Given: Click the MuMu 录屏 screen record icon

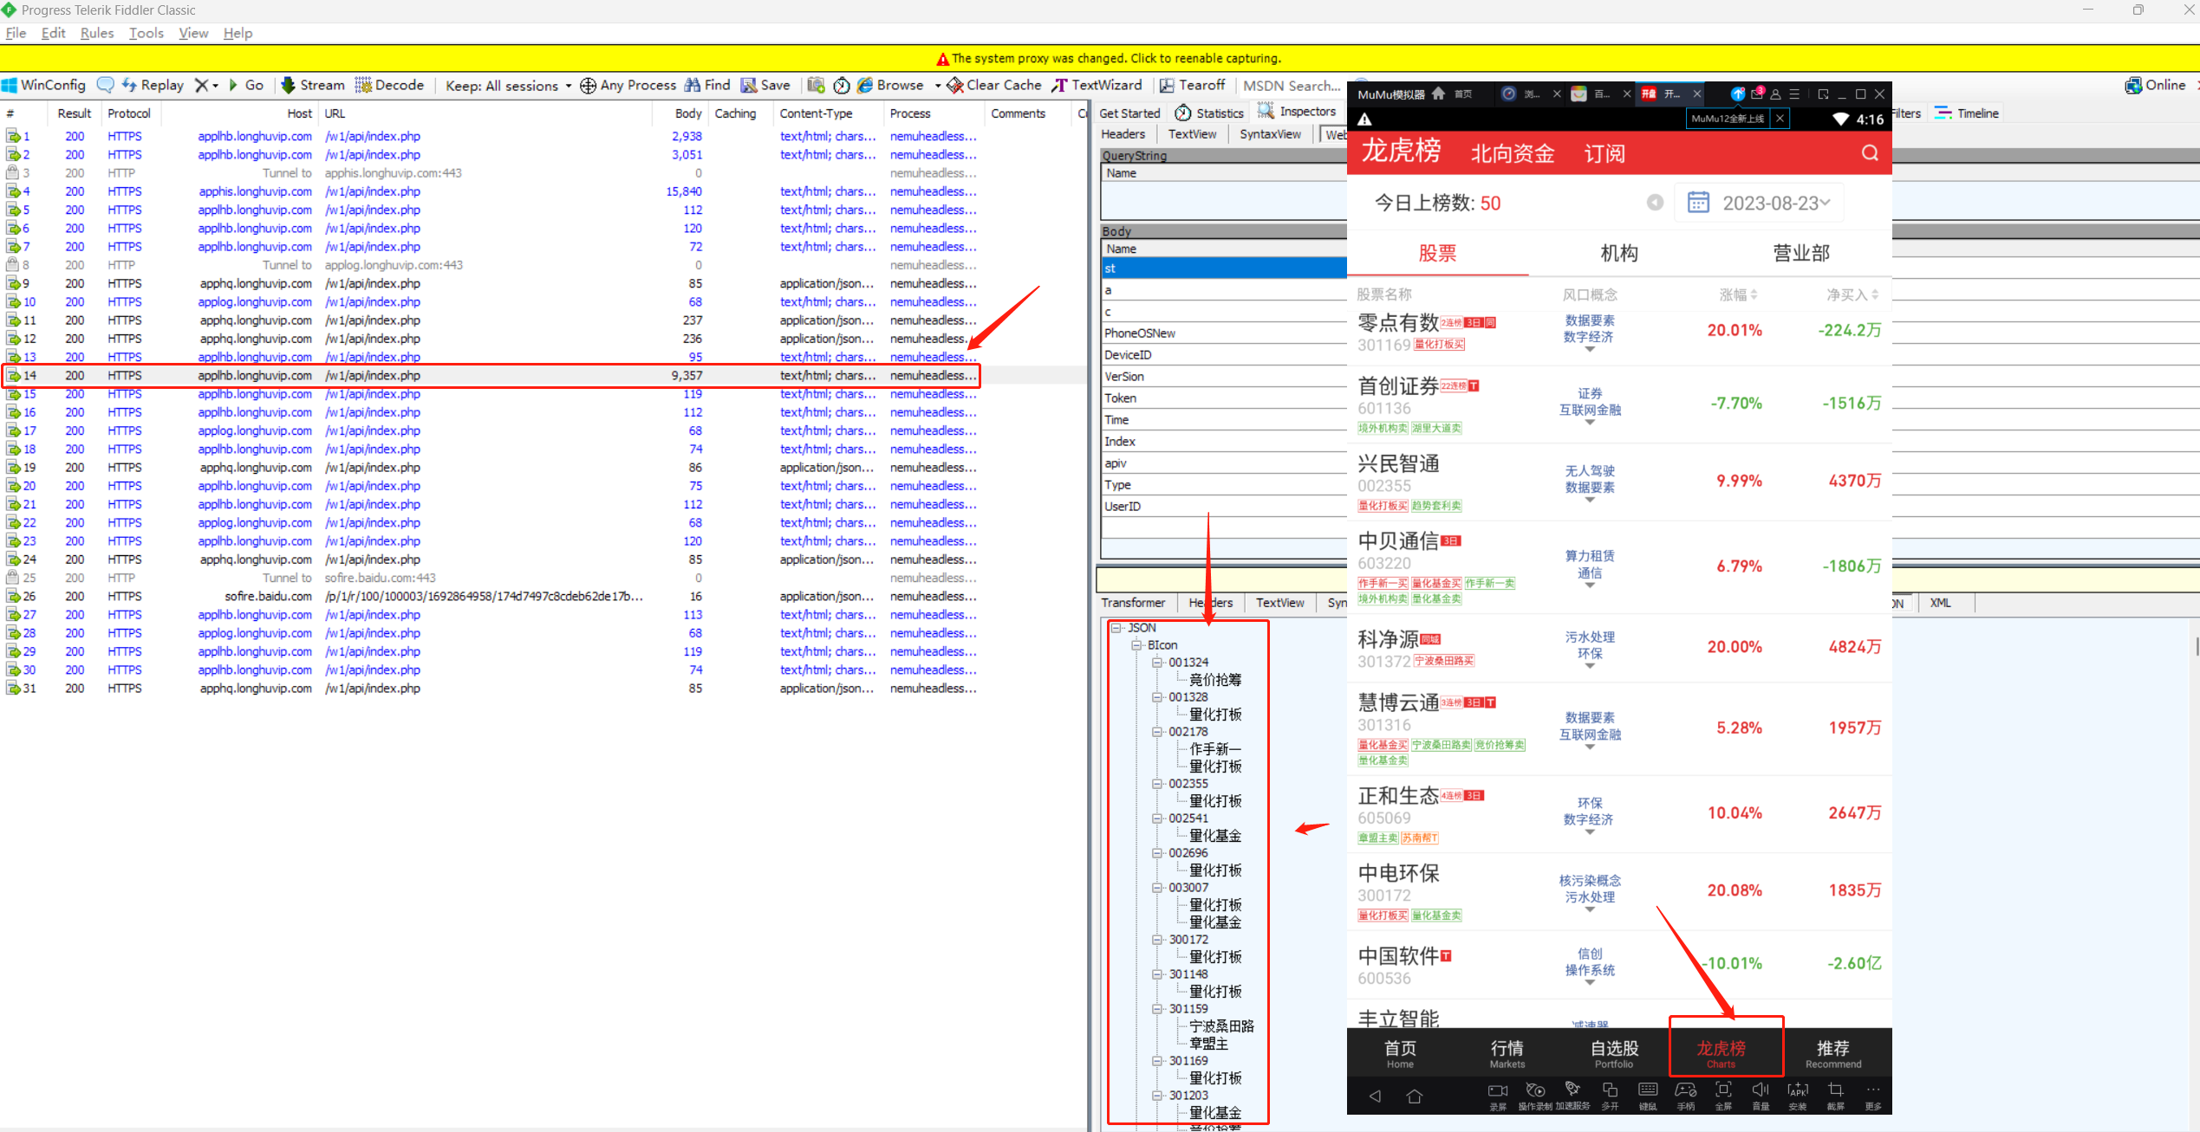Looking at the screenshot, I should 1498,1096.
